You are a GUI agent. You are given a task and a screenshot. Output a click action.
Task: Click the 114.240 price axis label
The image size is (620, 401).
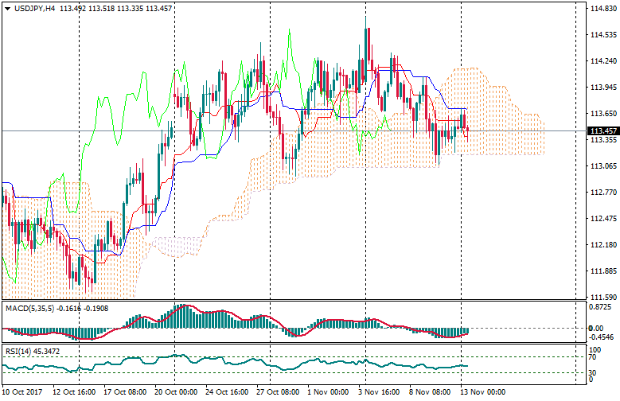pos(601,61)
